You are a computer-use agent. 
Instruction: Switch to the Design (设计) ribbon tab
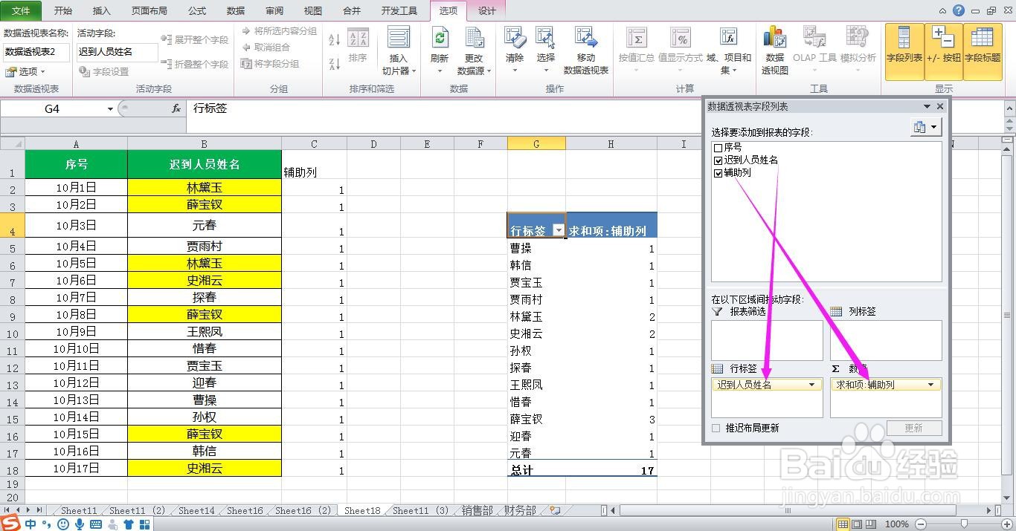tap(486, 10)
